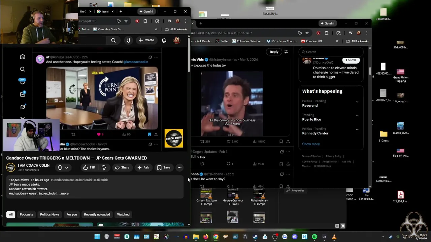The width and height of the screenshot is (431, 242).
Task: Open options for Puerto Rico trending topic
Action: coord(358,116)
